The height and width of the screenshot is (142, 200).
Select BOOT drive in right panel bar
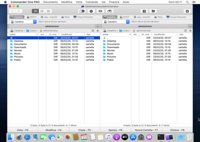click(125, 17)
